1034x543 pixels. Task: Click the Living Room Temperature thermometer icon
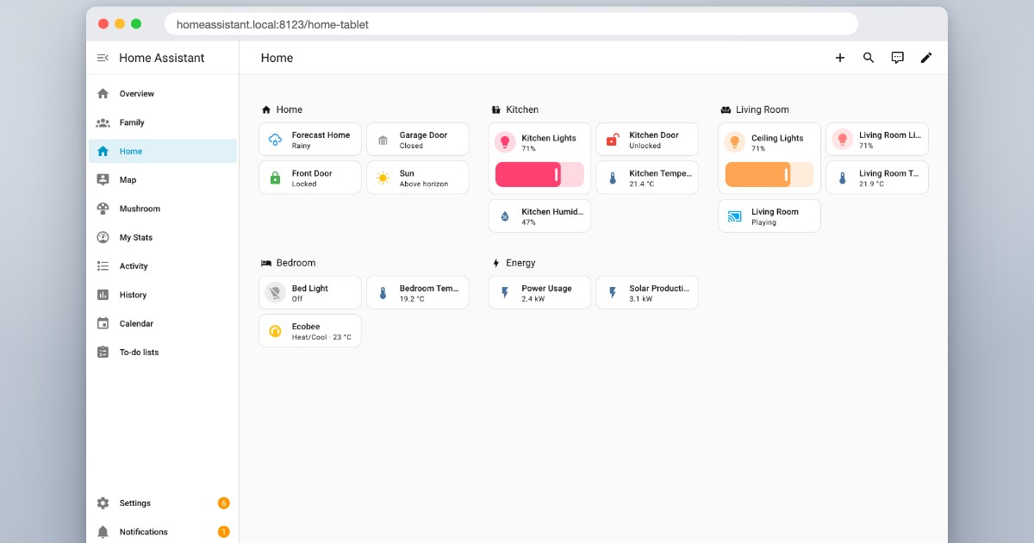pyautogui.click(x=842, y=178)
